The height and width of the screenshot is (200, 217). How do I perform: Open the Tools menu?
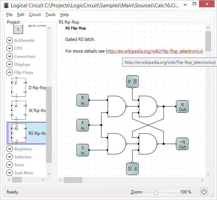(51, 15)
